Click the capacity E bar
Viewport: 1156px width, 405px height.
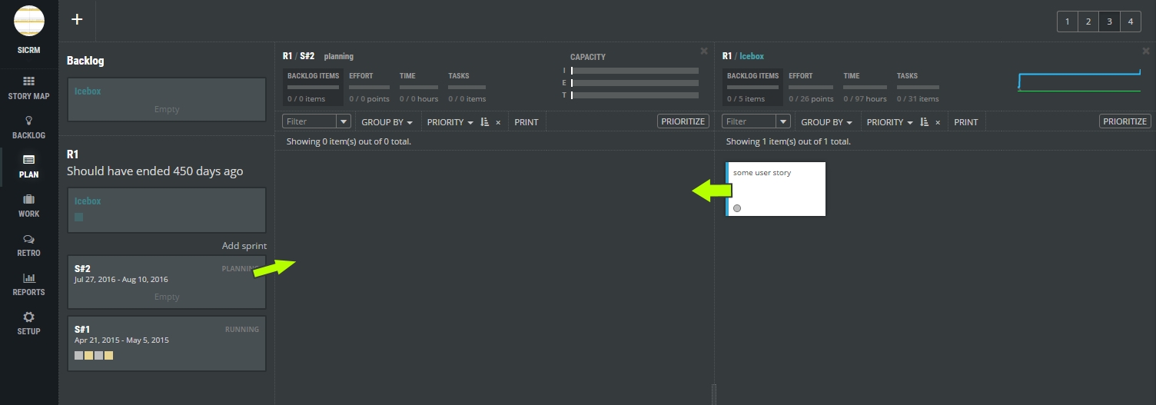tap(634, 83)
